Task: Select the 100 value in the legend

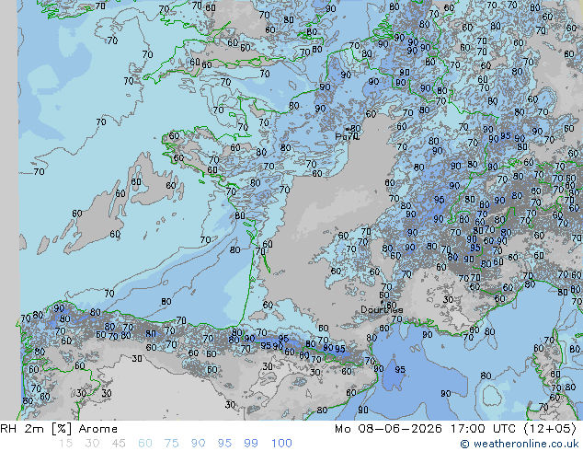Action: pos(281,444)
